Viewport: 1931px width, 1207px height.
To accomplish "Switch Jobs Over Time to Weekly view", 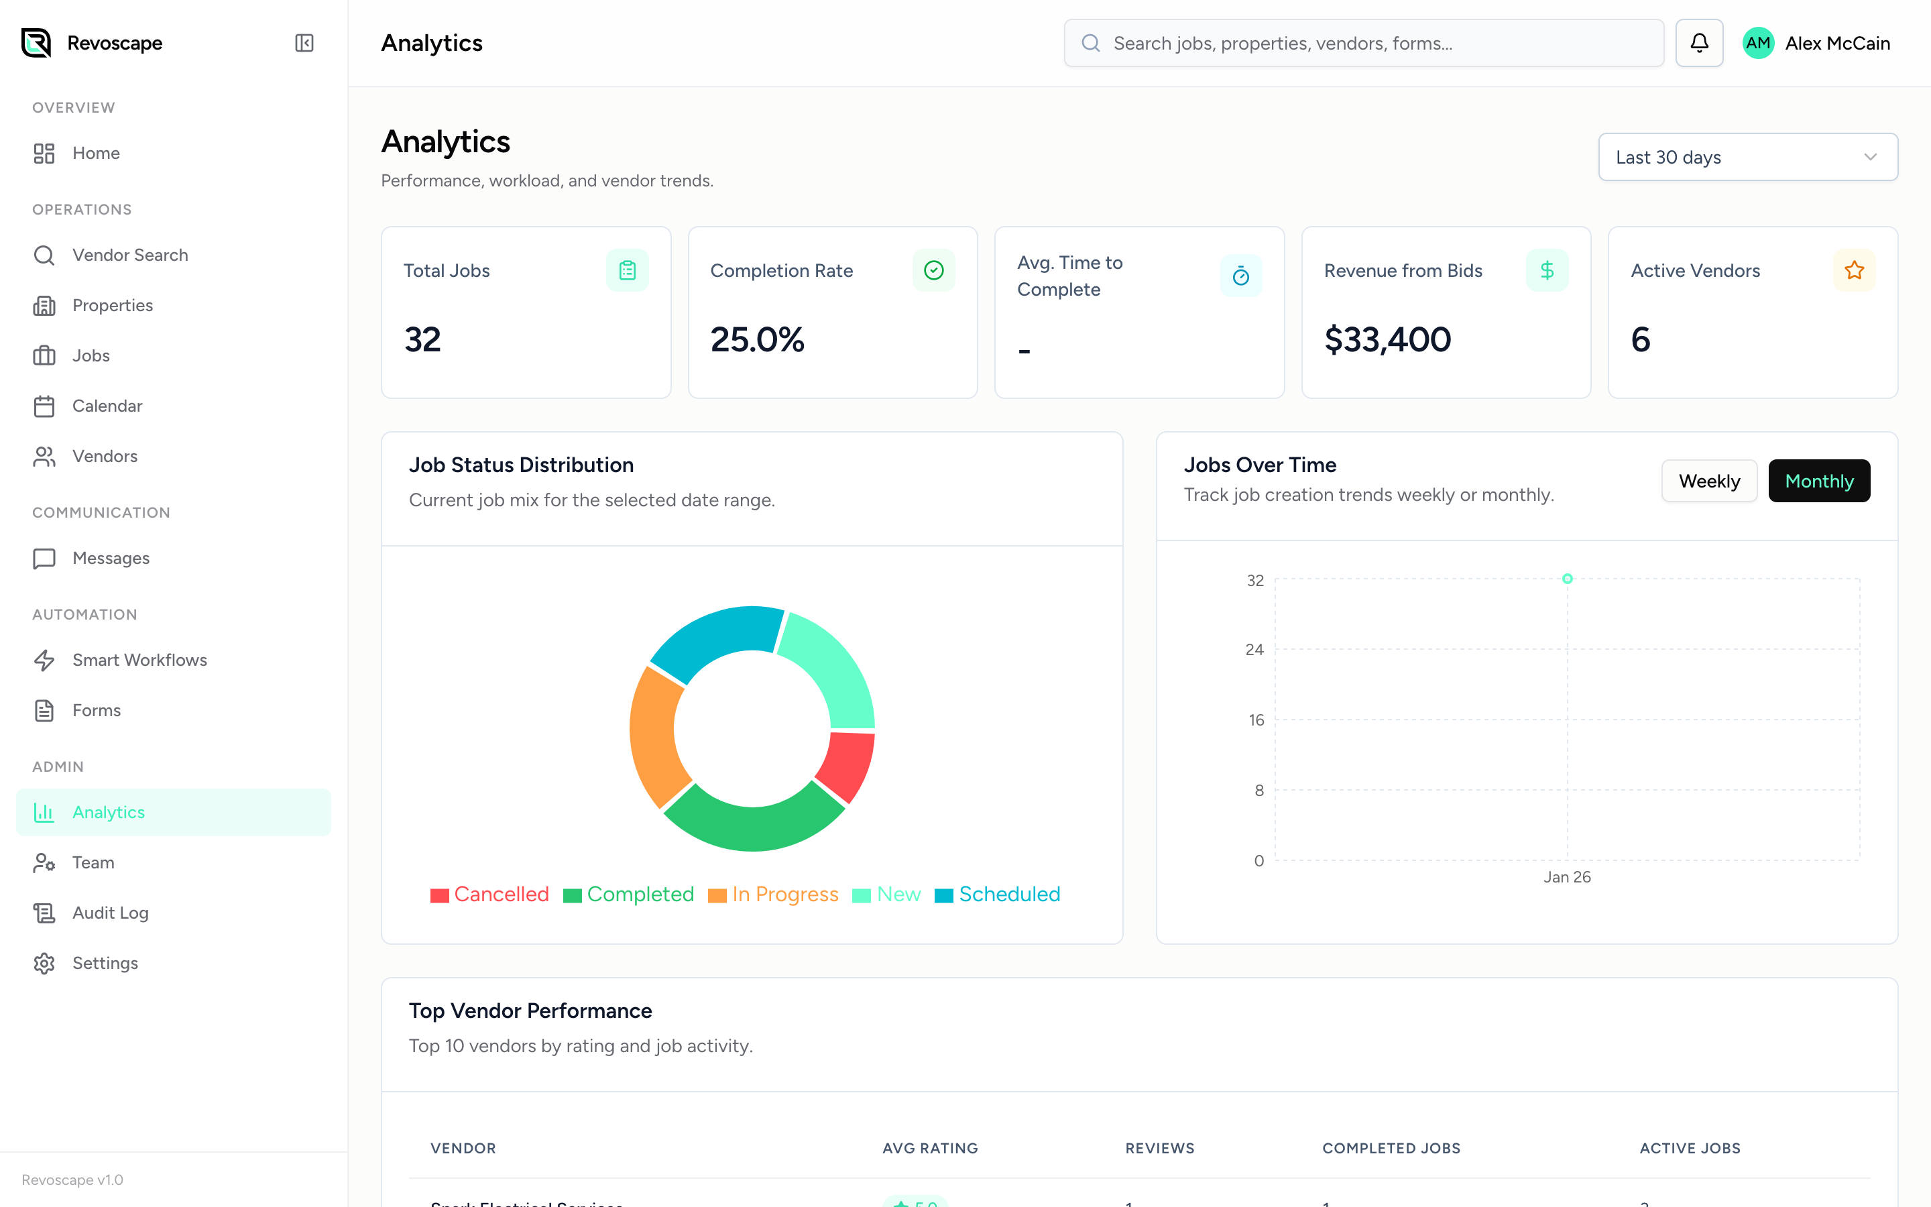I will 1709,481.
